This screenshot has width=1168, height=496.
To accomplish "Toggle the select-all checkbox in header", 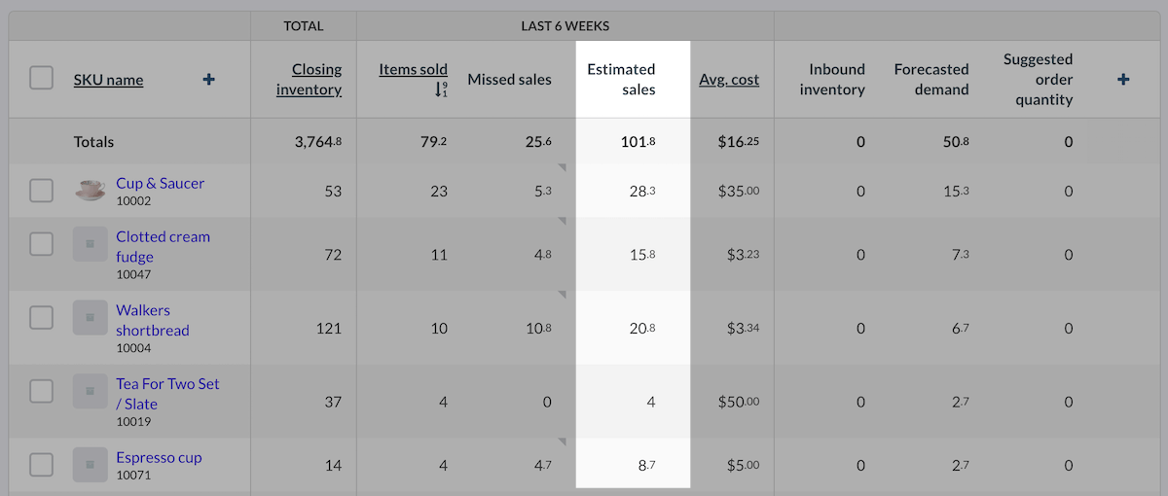I will click(x=41, y=78).
